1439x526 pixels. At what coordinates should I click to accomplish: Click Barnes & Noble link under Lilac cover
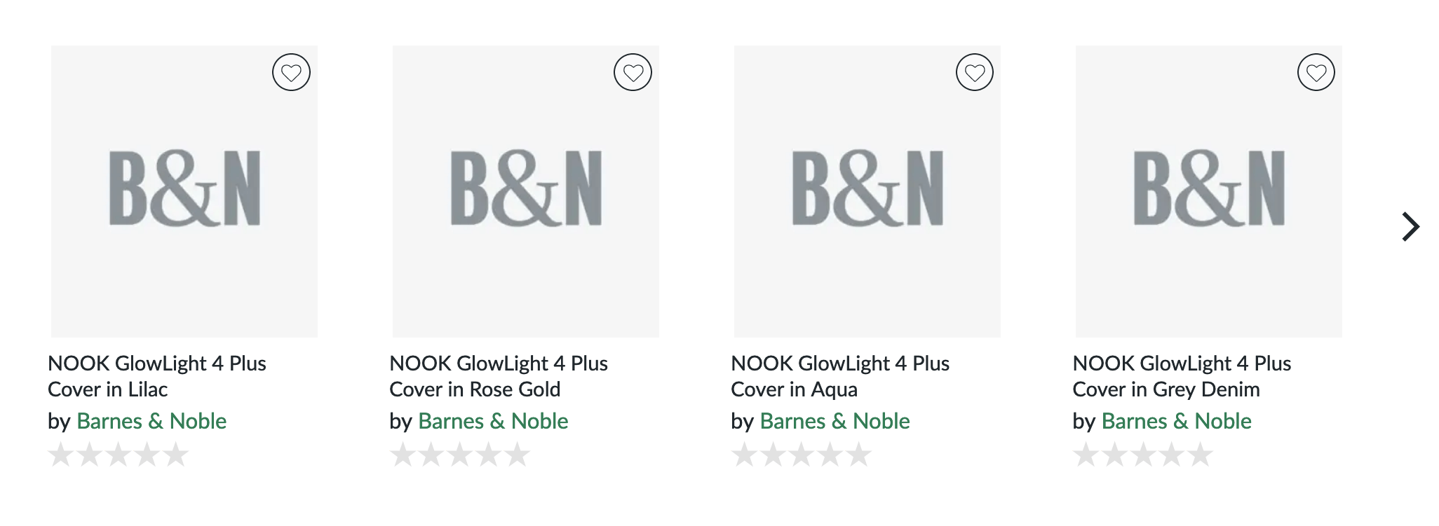151,421
